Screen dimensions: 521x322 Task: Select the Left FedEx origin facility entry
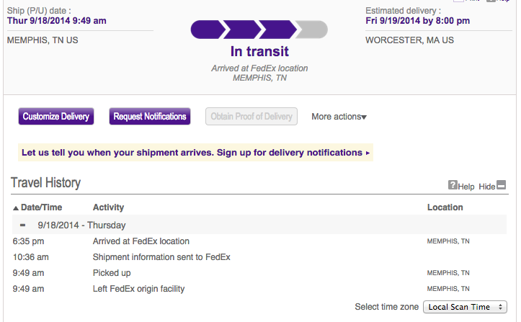[x=138, y=289]
